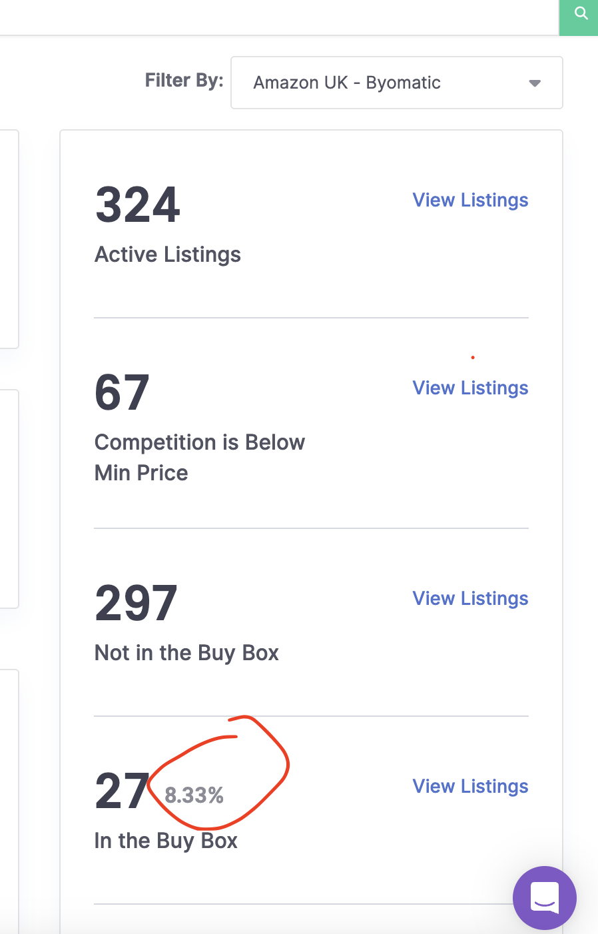Image resolution: width=598 pixels, height=934 pixels.
Task: Click the green search magnifier icon
Action: tap(581, 13)
